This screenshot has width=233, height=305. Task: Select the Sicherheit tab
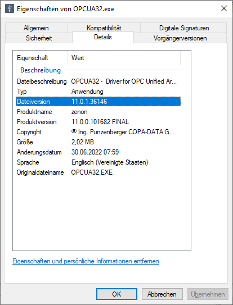click(x=39, y=38)
